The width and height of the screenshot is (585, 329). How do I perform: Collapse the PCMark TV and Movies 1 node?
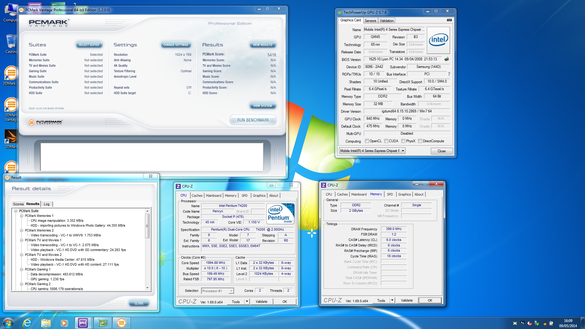(x=22, y=240)
